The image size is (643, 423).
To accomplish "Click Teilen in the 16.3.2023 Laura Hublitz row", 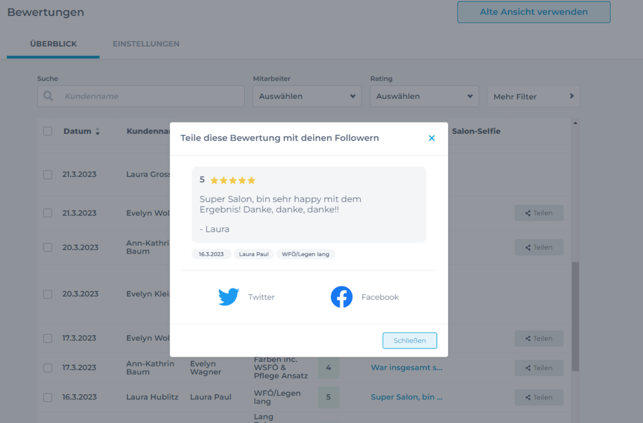I will pyautogui.click(x=539, y=397).
